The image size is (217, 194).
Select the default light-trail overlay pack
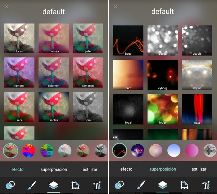click(120, 151)
